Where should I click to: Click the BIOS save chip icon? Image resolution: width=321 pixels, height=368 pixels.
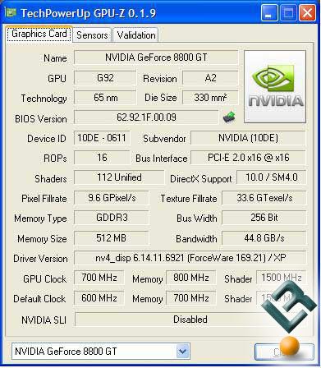tap(229, 117)
